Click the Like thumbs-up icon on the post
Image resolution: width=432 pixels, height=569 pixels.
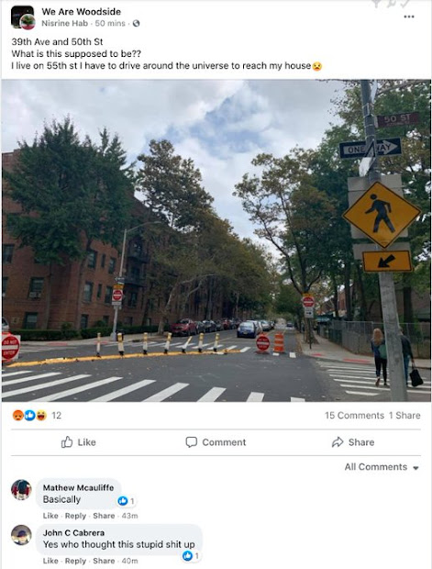[67, 442]
